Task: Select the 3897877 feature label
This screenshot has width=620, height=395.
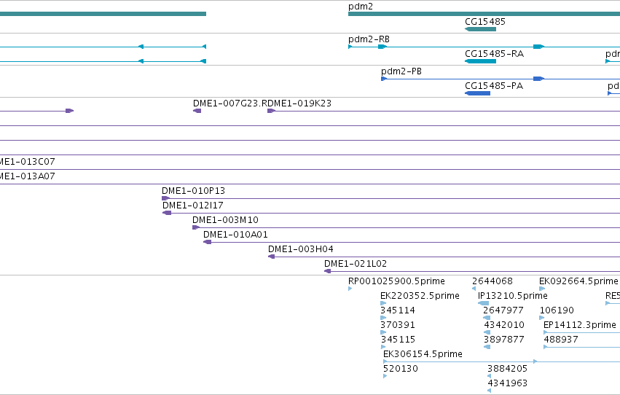Action: 503,340
